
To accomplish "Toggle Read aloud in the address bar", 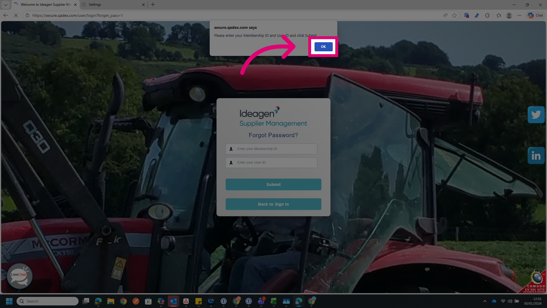I will (x=445, y=15).
